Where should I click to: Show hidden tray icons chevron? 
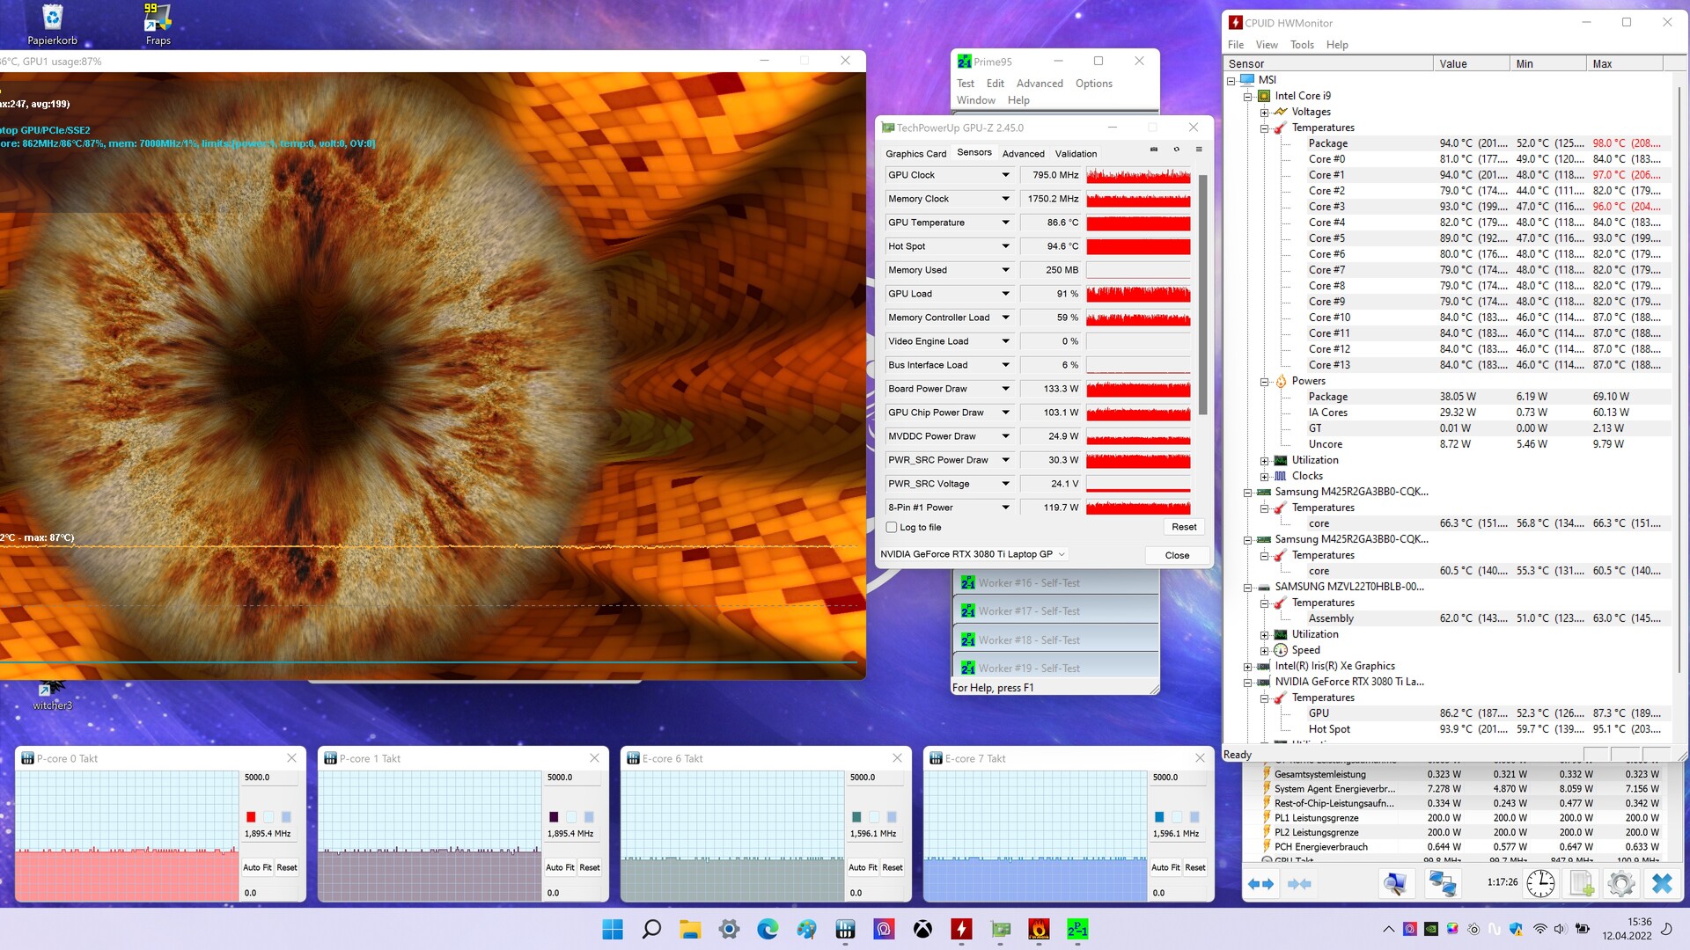point(1389,929)
